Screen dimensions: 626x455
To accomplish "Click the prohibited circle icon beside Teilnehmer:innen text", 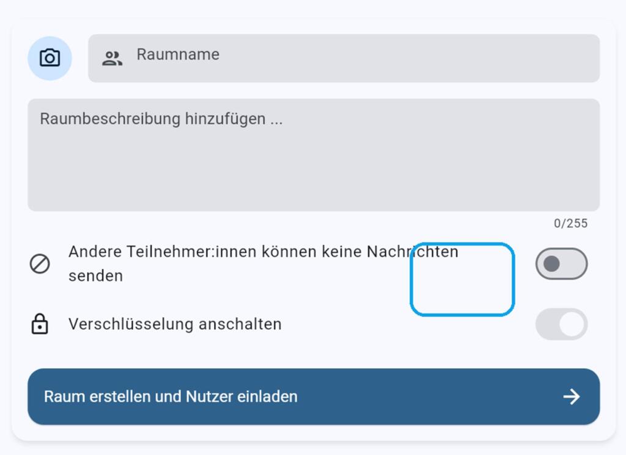I will click(x=40, y=264).
